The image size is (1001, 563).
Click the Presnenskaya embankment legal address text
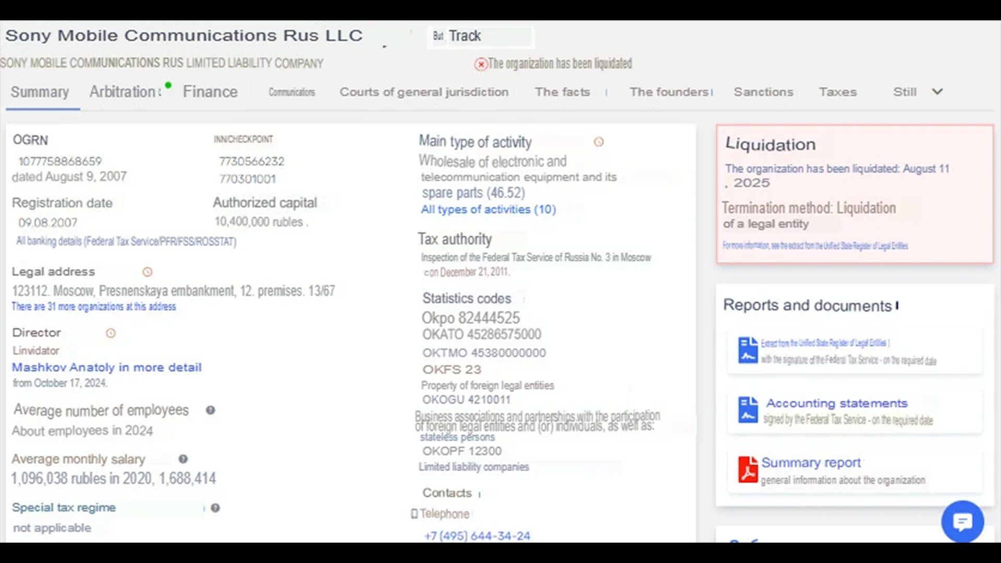coord(174,291)
